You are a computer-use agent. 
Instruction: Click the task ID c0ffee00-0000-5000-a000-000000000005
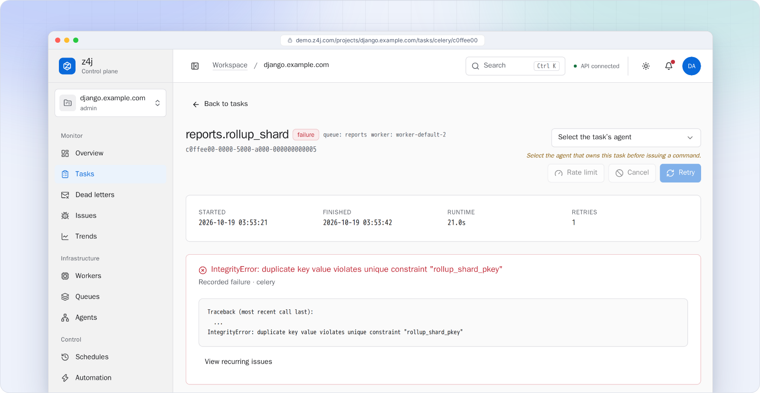(x=251, y=149)
